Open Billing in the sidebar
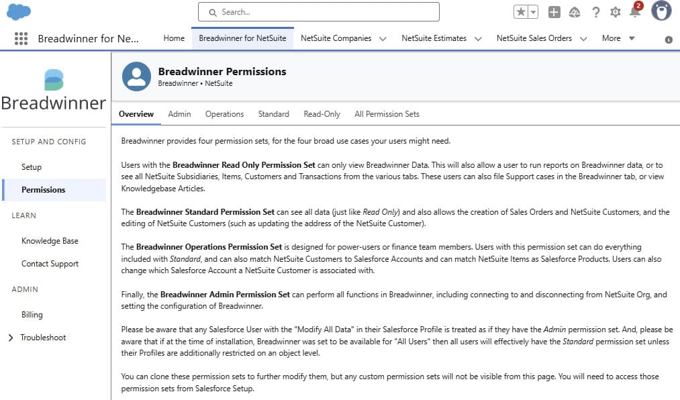 pos(32,315)
